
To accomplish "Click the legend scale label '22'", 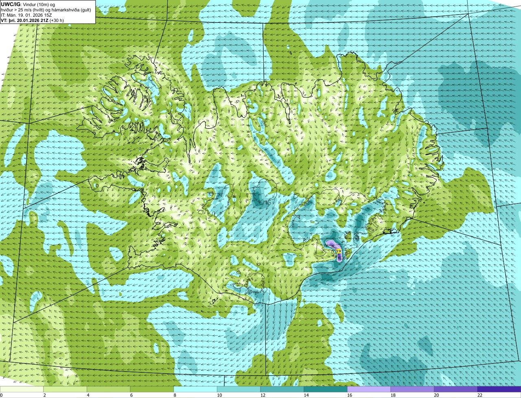I will tap(480, 395).
